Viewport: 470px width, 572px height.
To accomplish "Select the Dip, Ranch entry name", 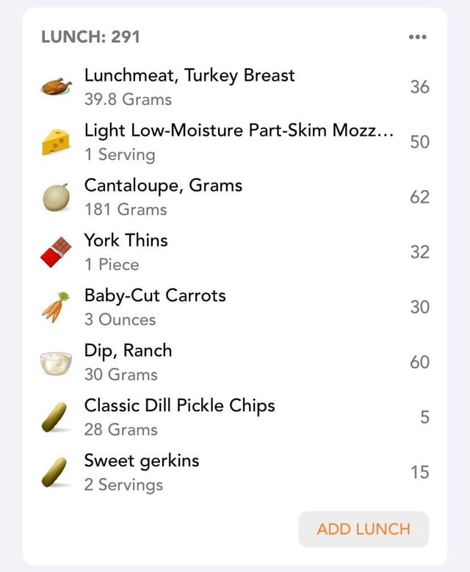I will [128, 350].
